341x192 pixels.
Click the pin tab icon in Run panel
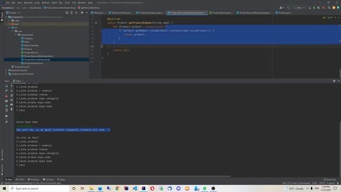[x=6, y=122]
